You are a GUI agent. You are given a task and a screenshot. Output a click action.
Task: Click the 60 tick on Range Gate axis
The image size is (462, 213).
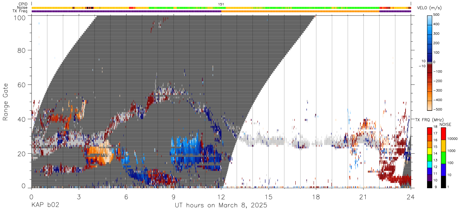pos(22,85)
